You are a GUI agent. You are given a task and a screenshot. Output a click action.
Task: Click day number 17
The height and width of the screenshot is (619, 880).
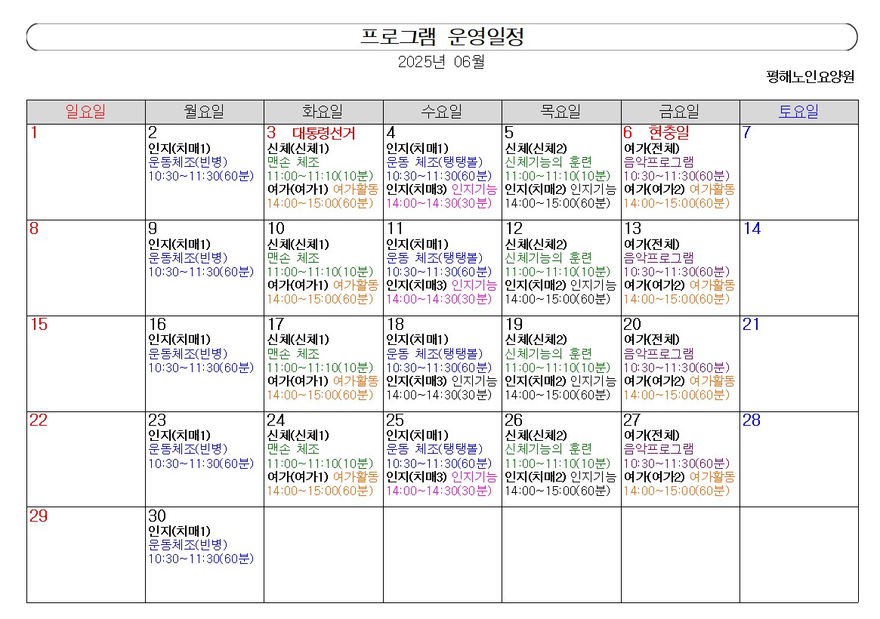(276, 324)
